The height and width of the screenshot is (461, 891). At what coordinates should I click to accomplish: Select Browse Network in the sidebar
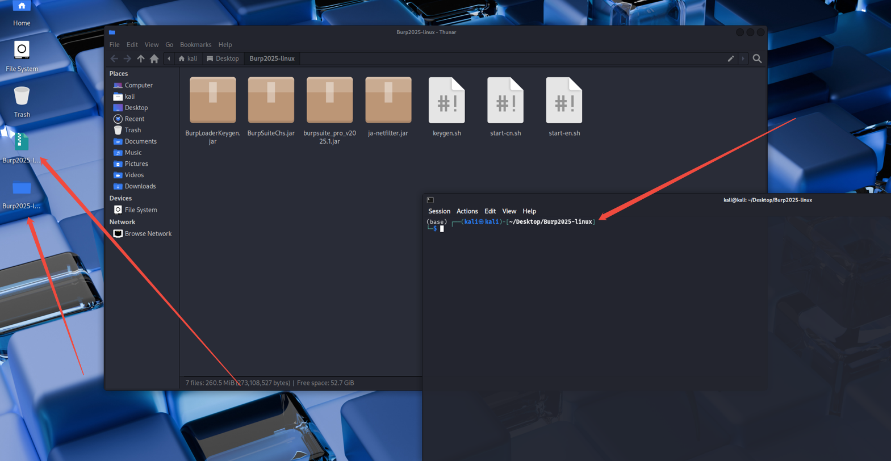point(148,233)
